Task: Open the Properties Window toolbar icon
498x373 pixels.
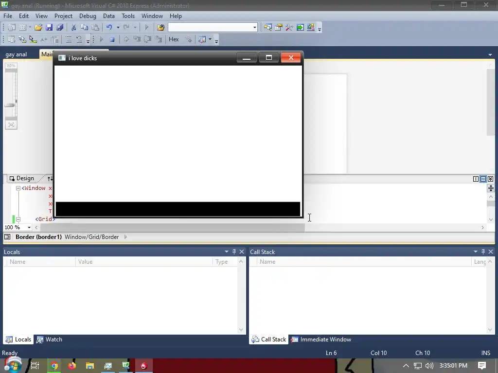Action: click(279, 28)
